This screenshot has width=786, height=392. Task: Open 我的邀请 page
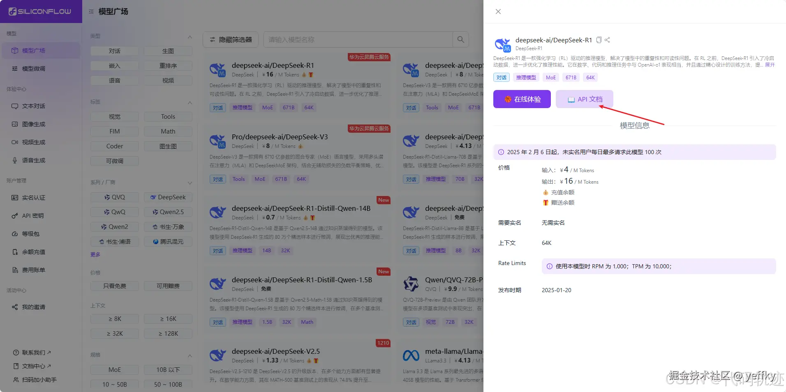pyautogui.click(x=40, y=307)
